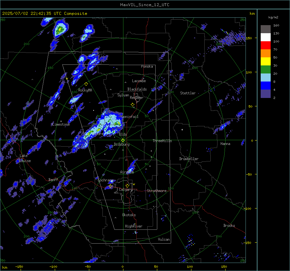290x271 pixels.
Task: Click the yellow station marker near RockyMH
Action: (x=86, y=84)
